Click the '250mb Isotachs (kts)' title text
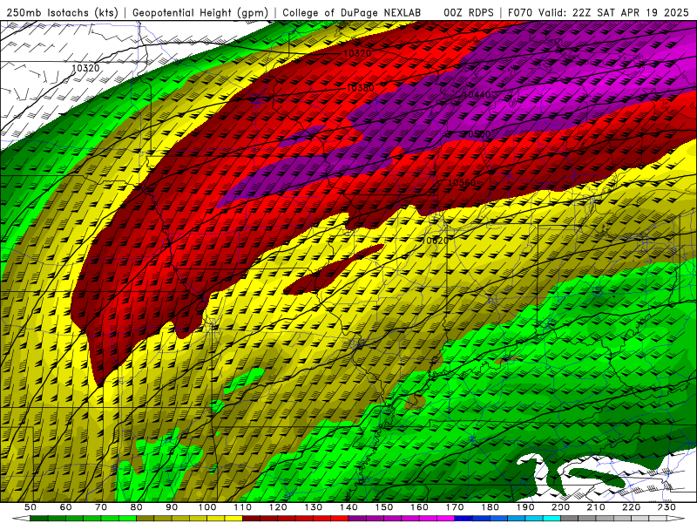697x523 pixels. point(62,13)
